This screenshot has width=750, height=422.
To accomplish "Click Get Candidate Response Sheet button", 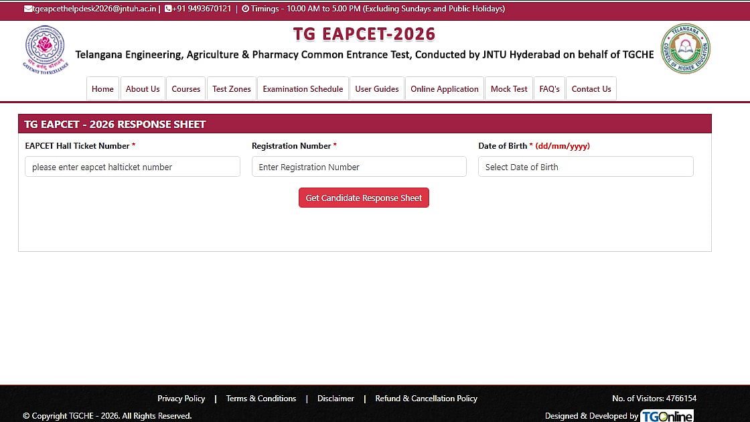I will tap(364, 198).
